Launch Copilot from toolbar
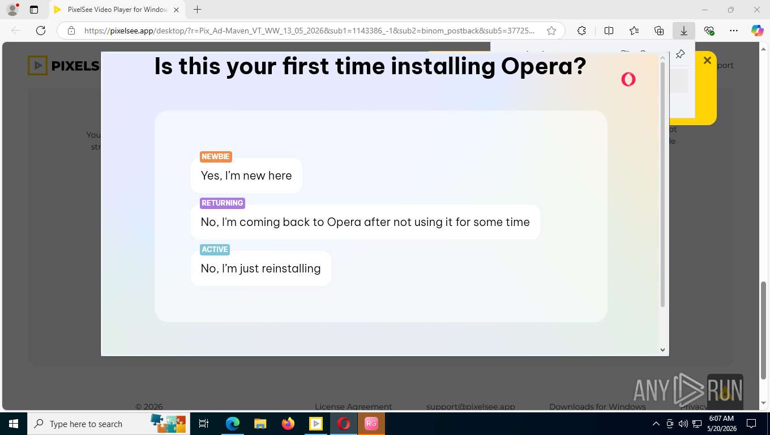 758,31
